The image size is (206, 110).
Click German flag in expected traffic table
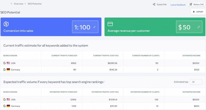coord(8,106)
